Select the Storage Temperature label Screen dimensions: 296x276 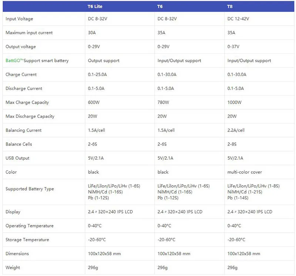point(27,240)
